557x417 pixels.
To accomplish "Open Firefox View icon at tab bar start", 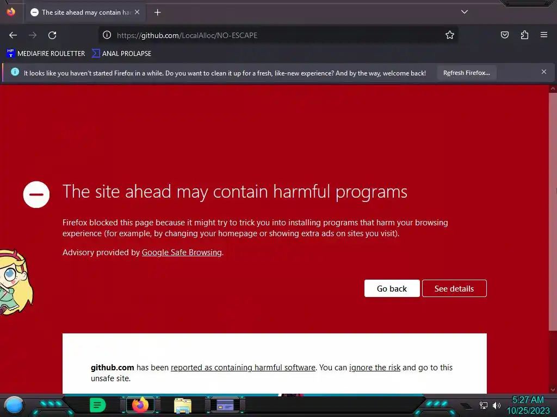I will pos(11,12).
